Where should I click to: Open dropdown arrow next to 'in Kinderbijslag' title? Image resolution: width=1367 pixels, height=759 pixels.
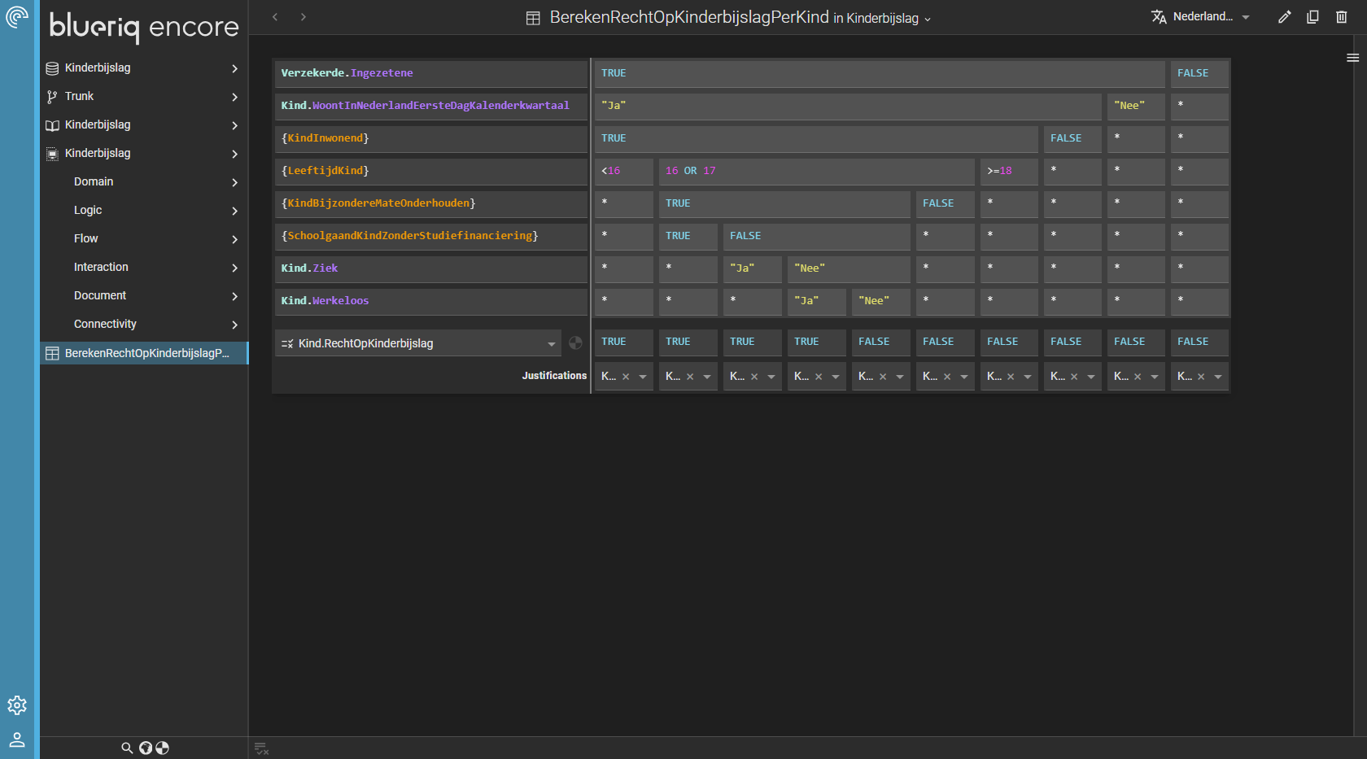click(928, 20)
